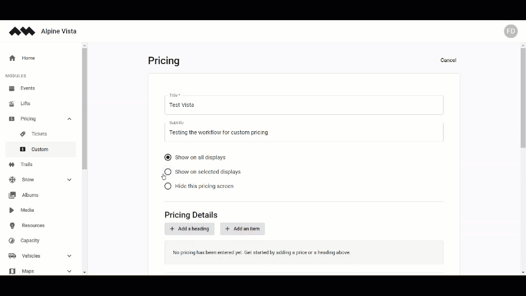This screenshot has width=526, height=296.
Task: Expand the Vehicles submenu chevron
Action: [x=69, y=256]
